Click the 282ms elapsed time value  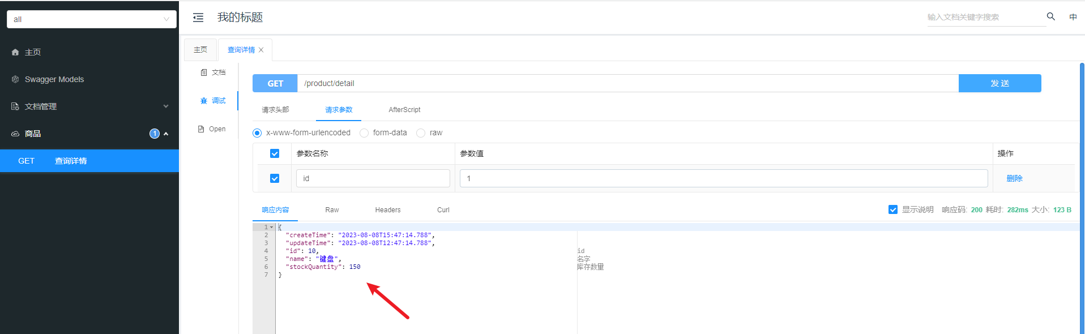click(1018, 210)
